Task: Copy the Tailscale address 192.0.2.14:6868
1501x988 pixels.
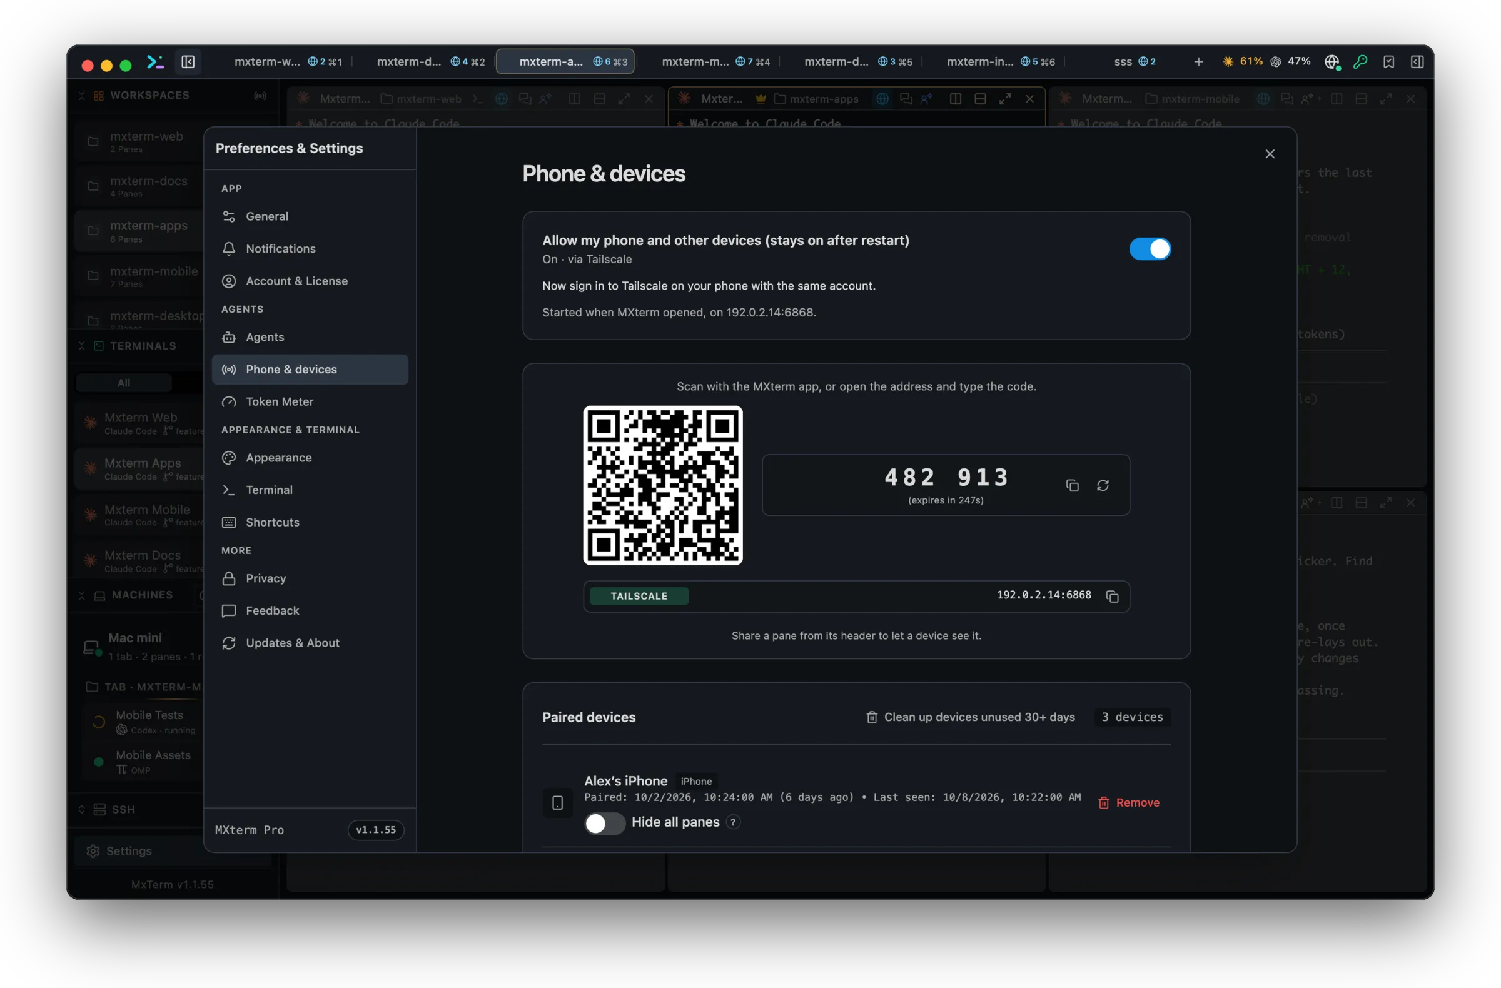Action: click(x=1113, y=597)
